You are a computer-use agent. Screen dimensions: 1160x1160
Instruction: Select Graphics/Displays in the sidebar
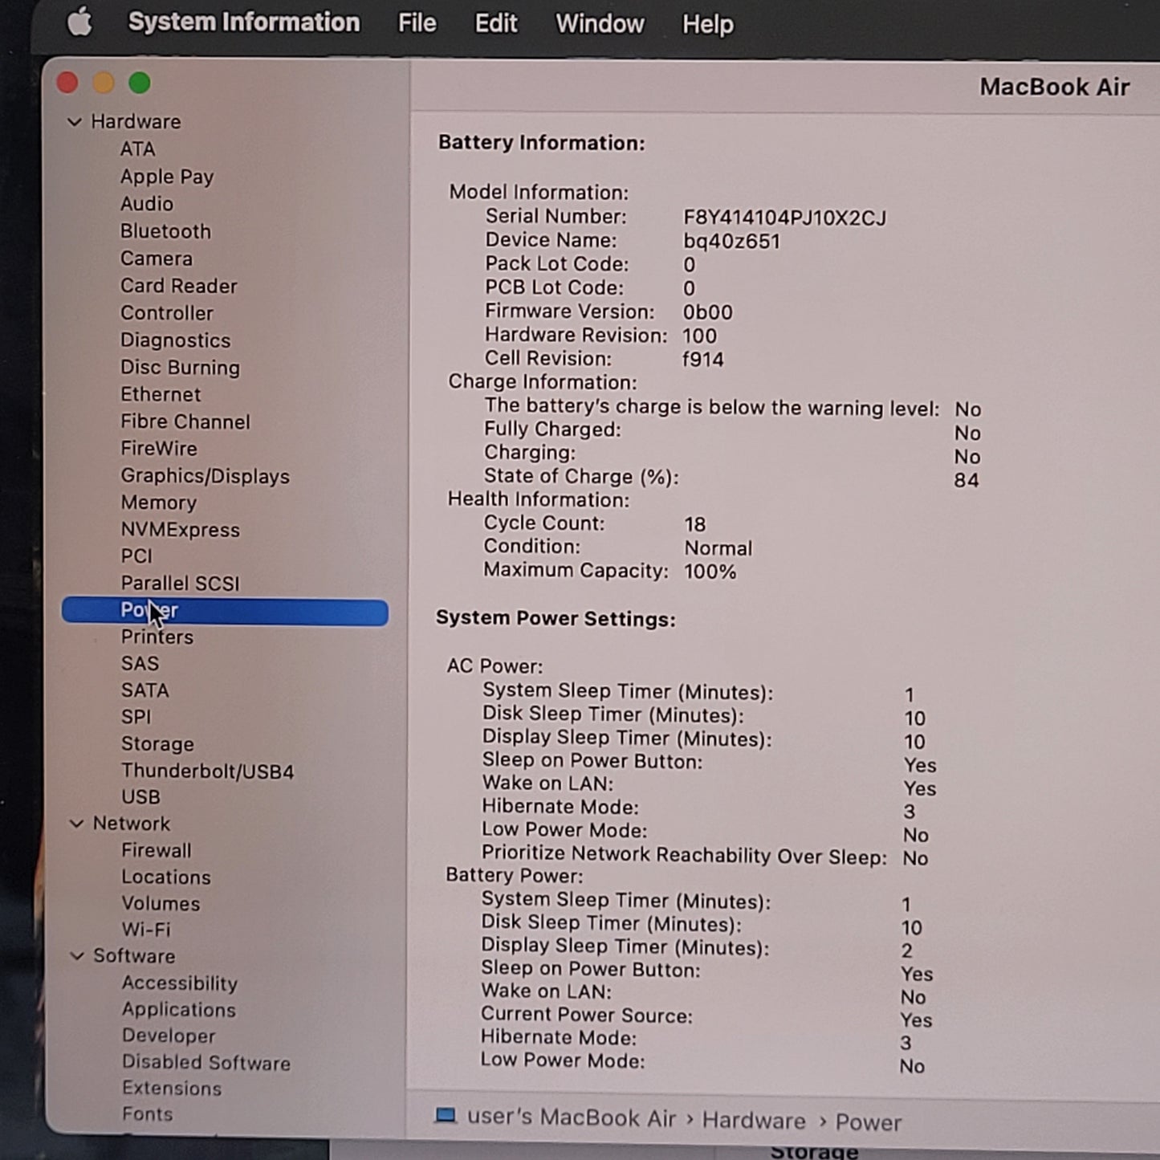(205, 476)
